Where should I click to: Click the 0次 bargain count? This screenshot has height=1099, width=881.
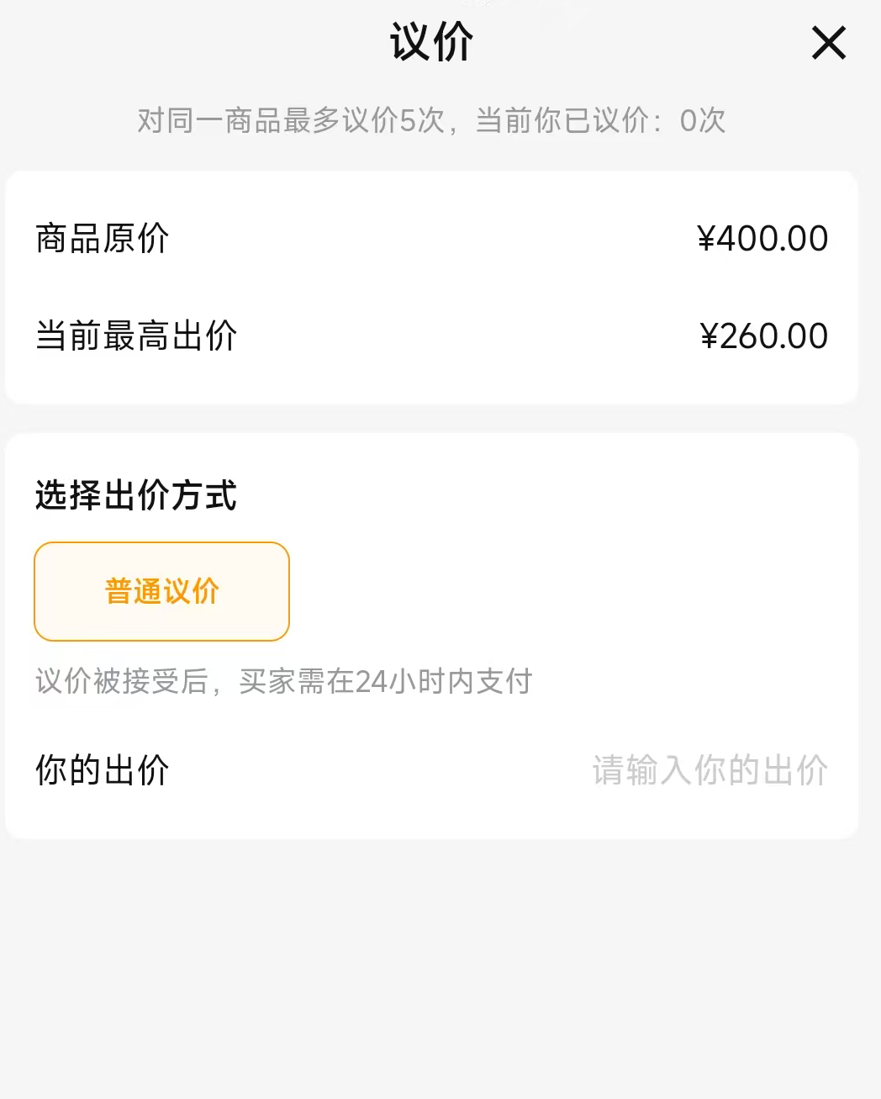[703, 120]
